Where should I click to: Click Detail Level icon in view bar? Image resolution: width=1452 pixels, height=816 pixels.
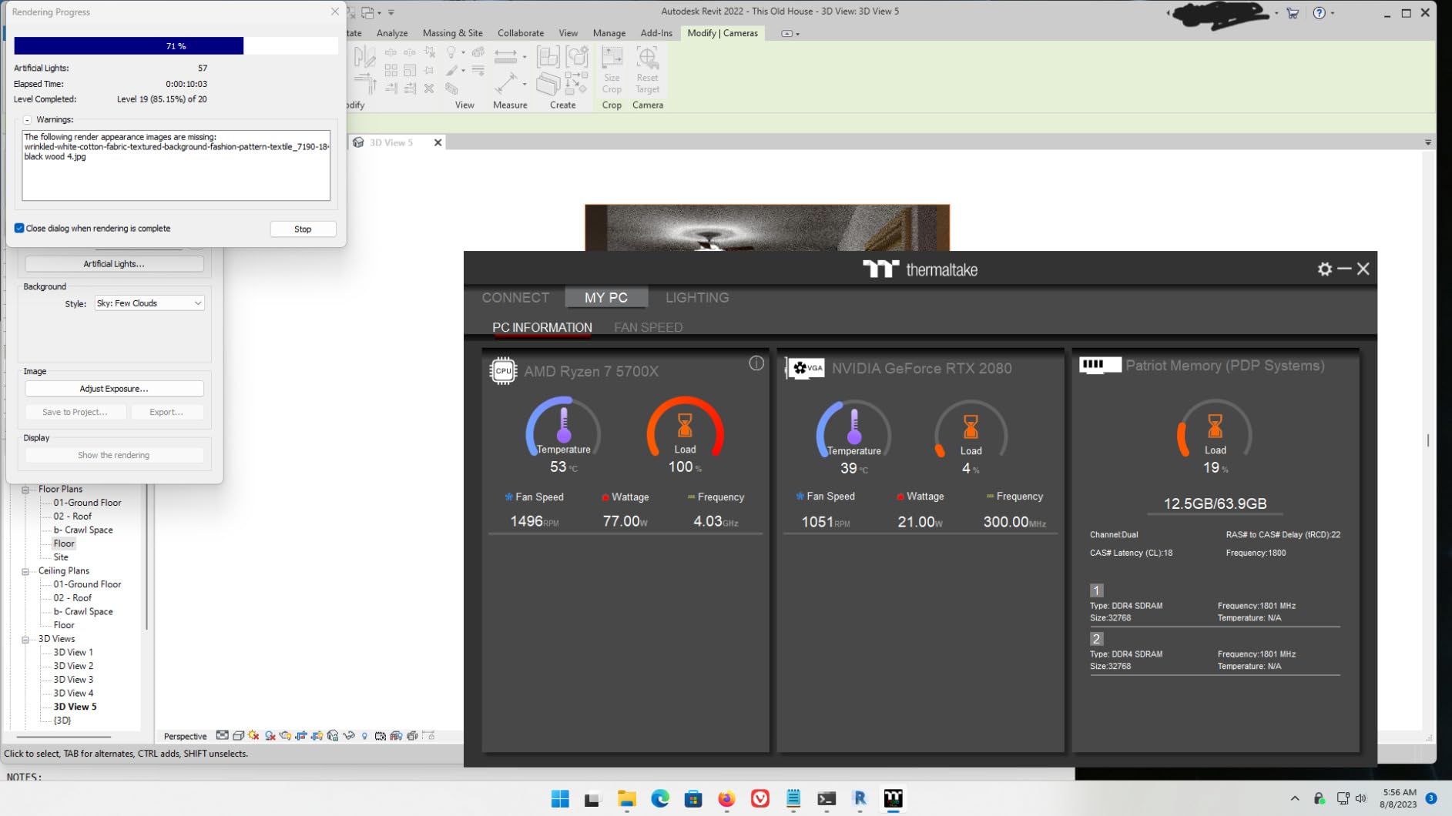[222, 736]
